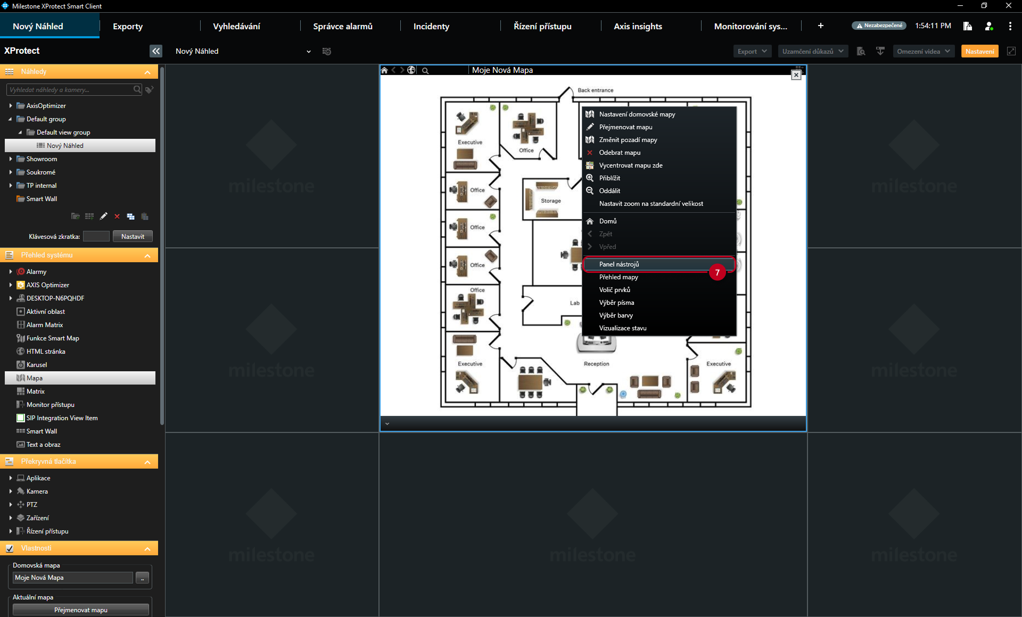The width and height of the screenshot is (1022, 617).
Task: Click the Klávesová zkratka input field
Action: coord(96,236)
